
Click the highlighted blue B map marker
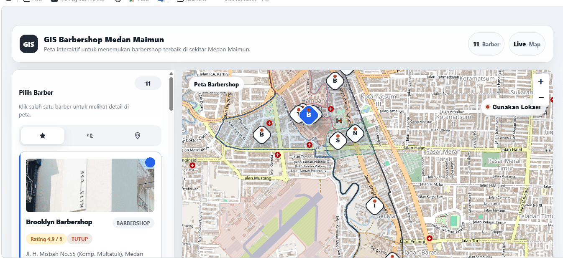click(309, 114)
